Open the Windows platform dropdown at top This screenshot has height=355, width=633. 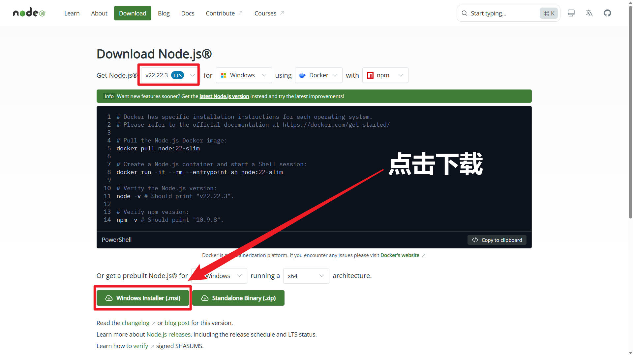(244, 75)
